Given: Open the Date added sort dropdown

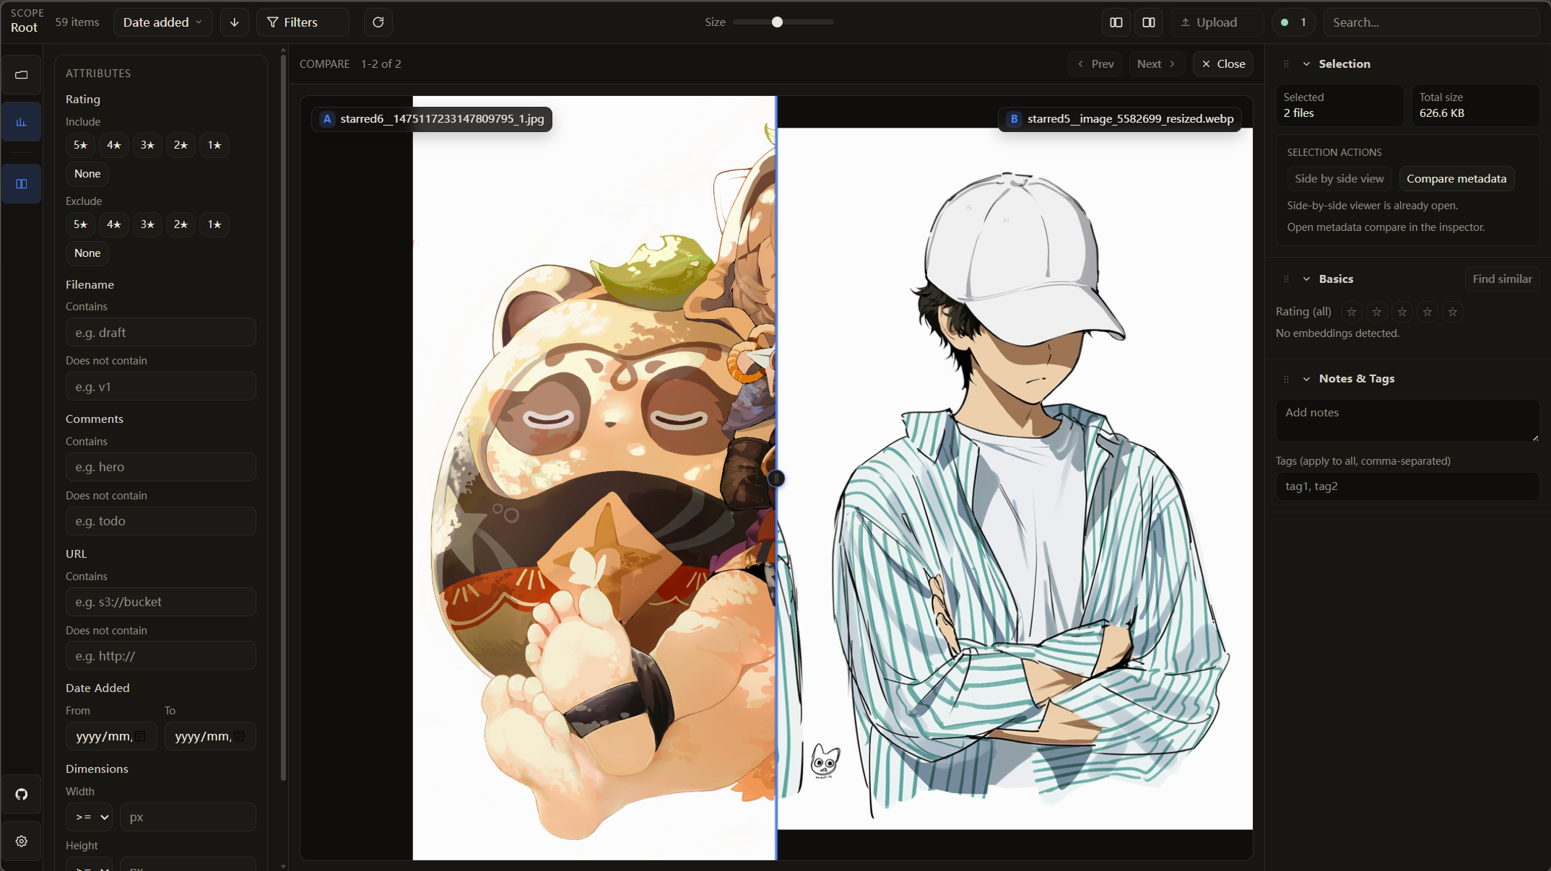Looking at the screenshot, I should [163, 22].
